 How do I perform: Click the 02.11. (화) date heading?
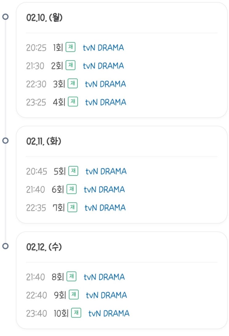point(44,142)
